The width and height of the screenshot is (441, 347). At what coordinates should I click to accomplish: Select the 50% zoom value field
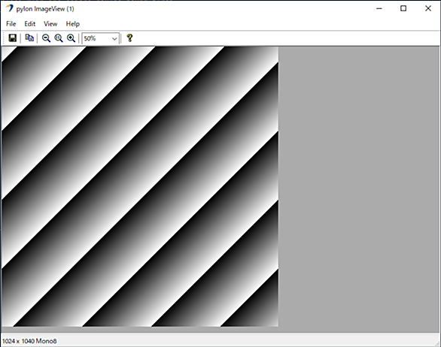tap(100, 38)
